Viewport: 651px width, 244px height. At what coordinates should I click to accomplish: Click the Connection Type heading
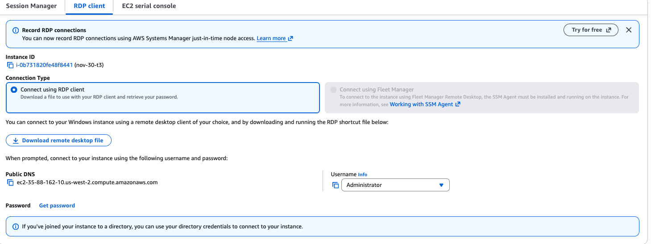click(28, 78)
